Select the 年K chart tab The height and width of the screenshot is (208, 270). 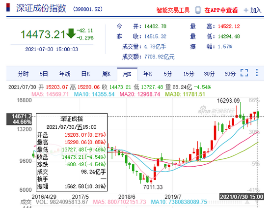point(148,74)
